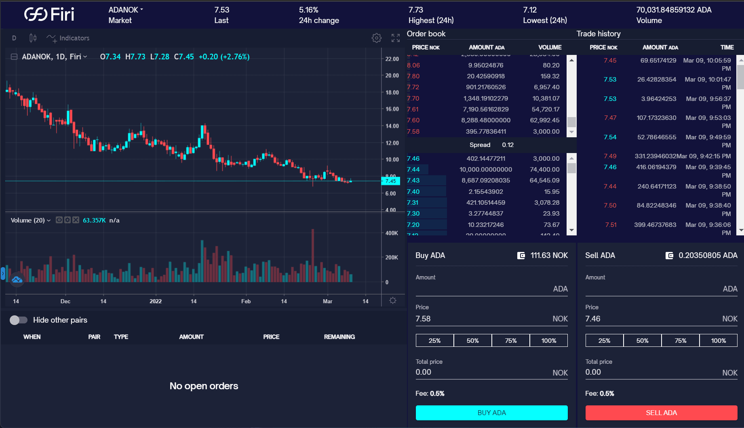Screen dimensions: 744x428
Task: Click the Buy ADA wallet icon
Action: tap(521, 256)
